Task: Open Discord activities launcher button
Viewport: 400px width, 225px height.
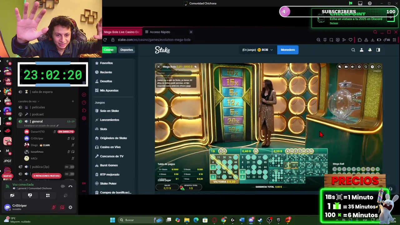Action: [48, 195]
